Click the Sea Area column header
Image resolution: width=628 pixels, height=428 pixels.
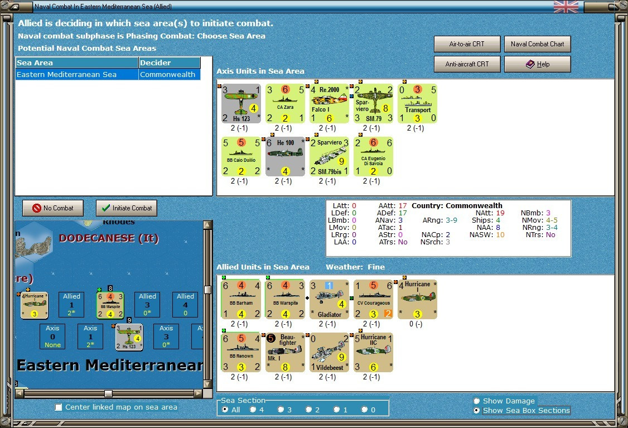(x=77, y=62)
